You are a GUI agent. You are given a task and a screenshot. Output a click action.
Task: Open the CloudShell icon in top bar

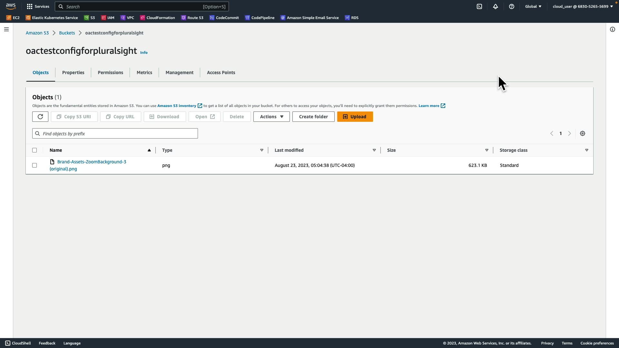pos(479,6)
